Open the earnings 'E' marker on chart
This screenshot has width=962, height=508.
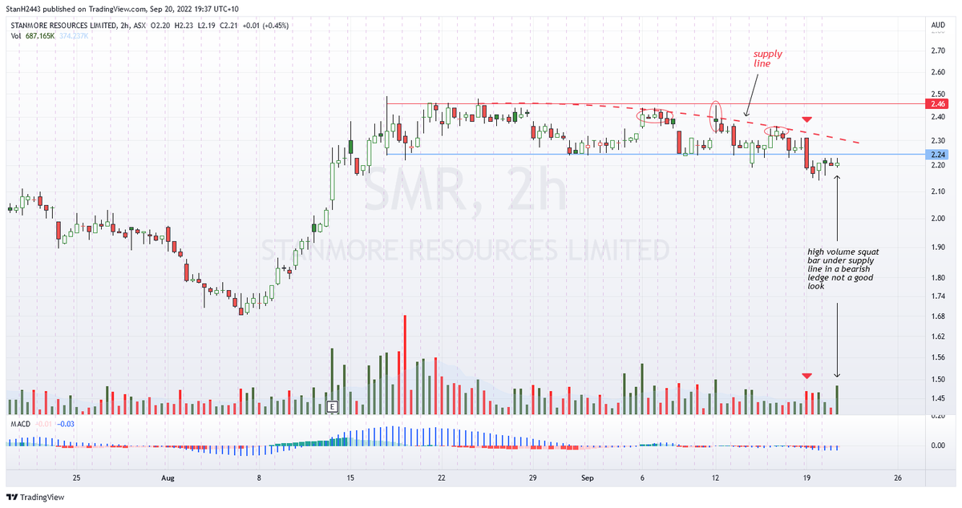(330, 408)
